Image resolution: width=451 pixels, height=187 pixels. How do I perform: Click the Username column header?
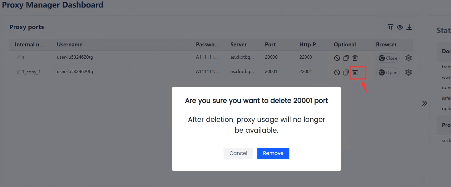coord(69,45)
